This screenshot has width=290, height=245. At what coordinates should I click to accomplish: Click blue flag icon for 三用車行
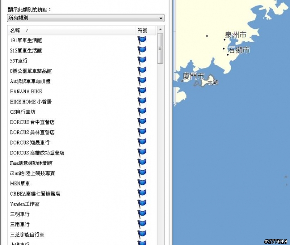pos(142,224)
